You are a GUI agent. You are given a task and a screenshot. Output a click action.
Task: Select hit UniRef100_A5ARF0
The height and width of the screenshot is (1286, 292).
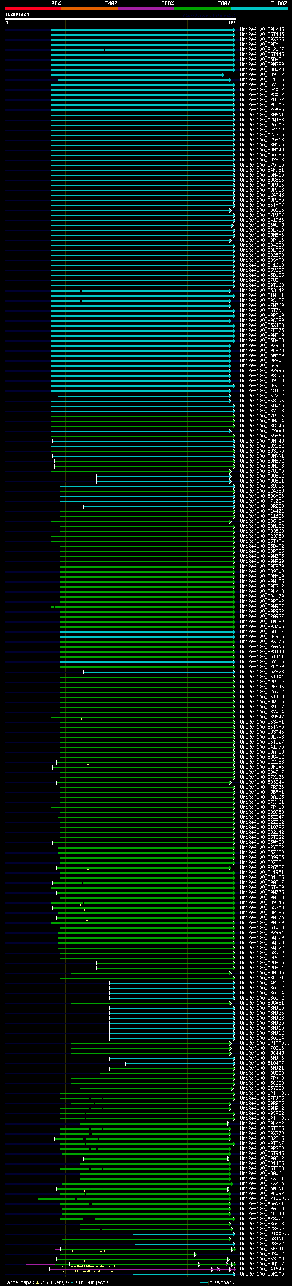261,155
